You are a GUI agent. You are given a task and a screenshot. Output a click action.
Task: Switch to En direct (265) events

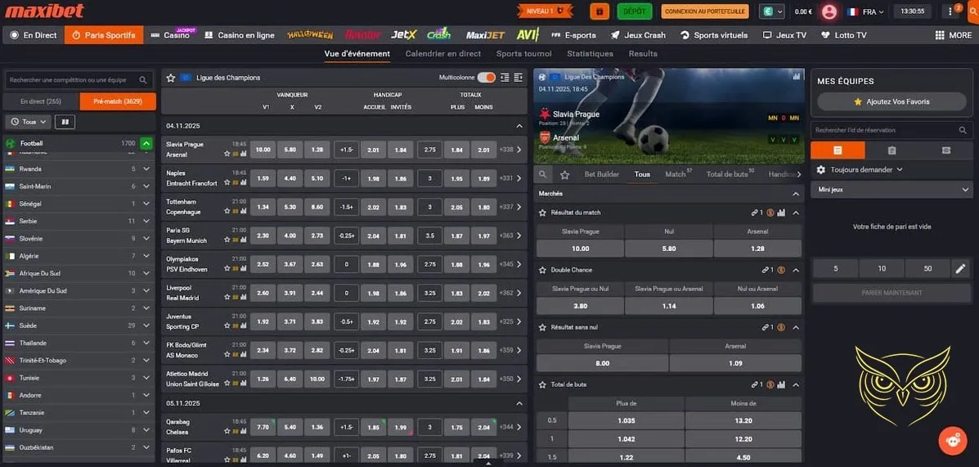pyautogui.click(x=42, y=101)
